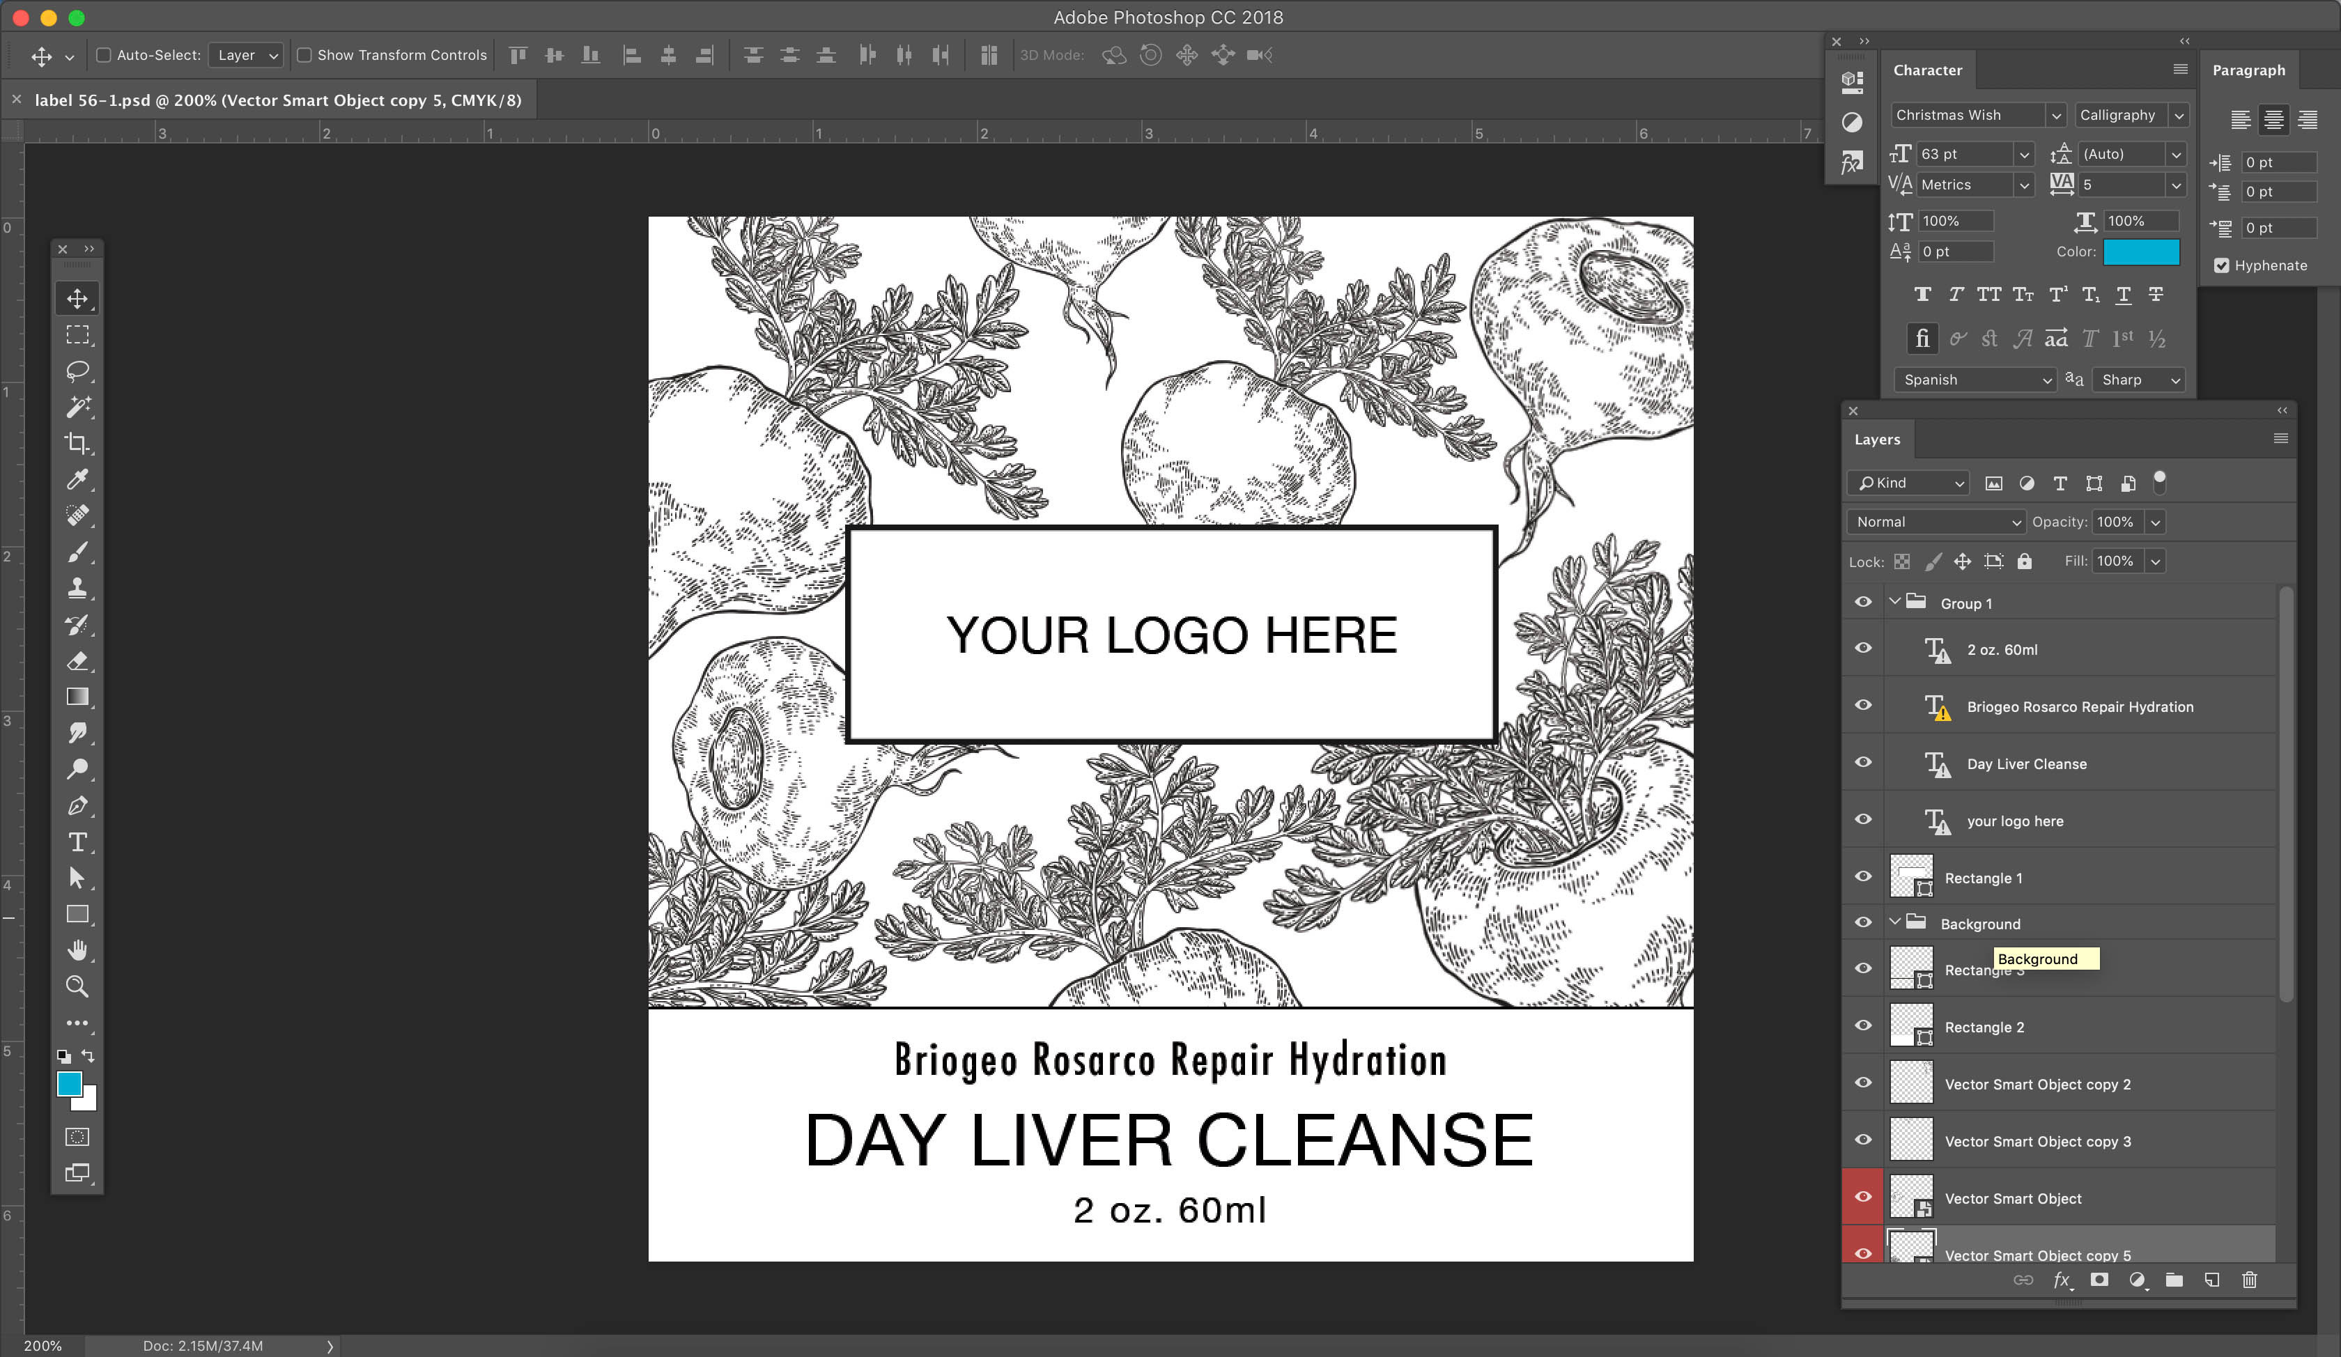Switch to the Paragraph panel tab
Screen dimensions: 2341x1357
pos(2248,70)
